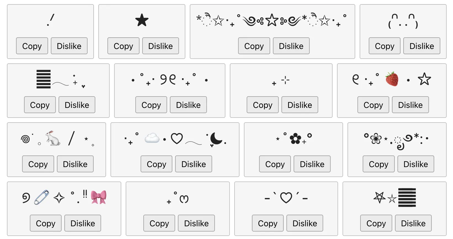453x239 pixels.
Task: Dislike the solid black star symbol
Action: 160,46
